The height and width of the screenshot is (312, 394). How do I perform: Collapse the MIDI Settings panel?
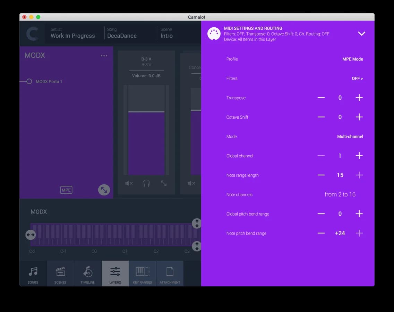click(361, 34)
